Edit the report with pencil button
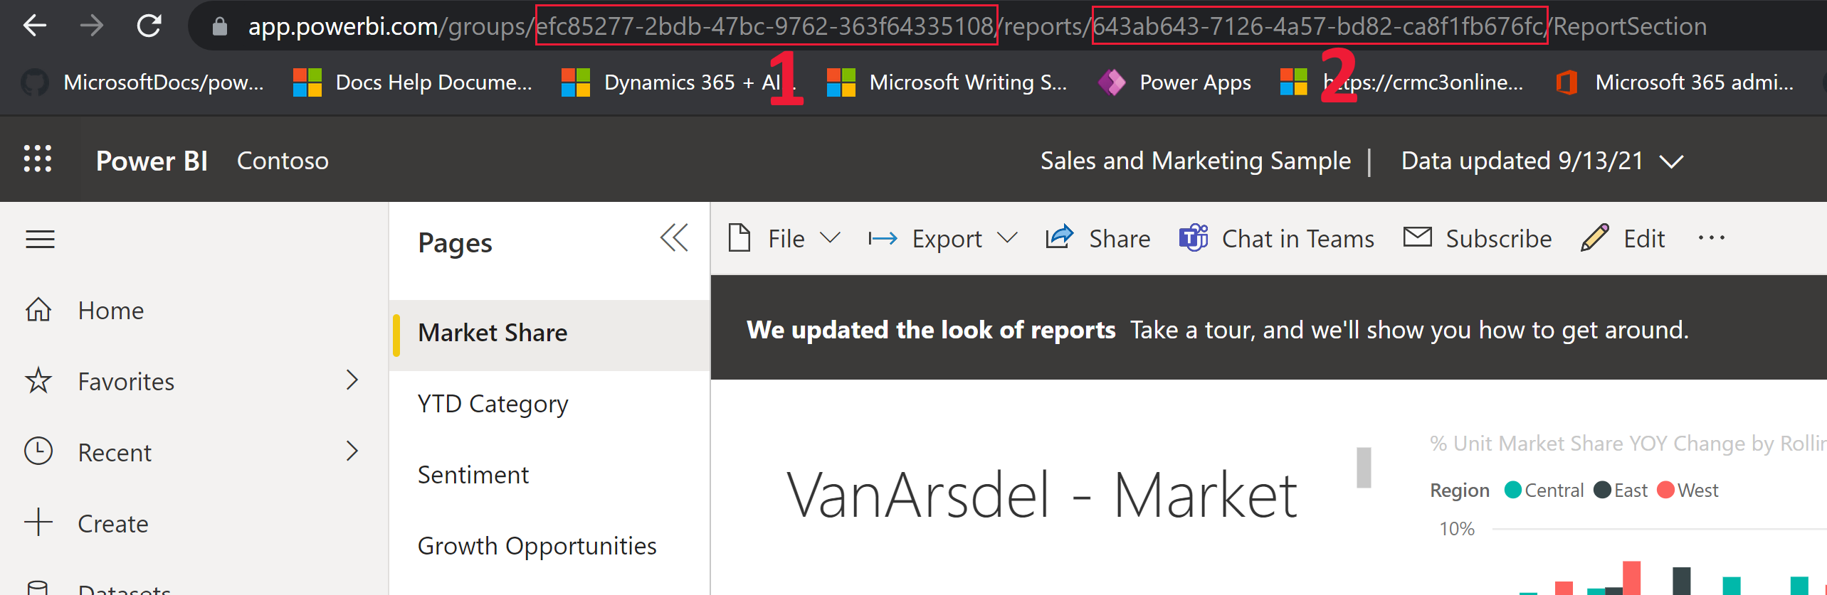 (1623, 239)
